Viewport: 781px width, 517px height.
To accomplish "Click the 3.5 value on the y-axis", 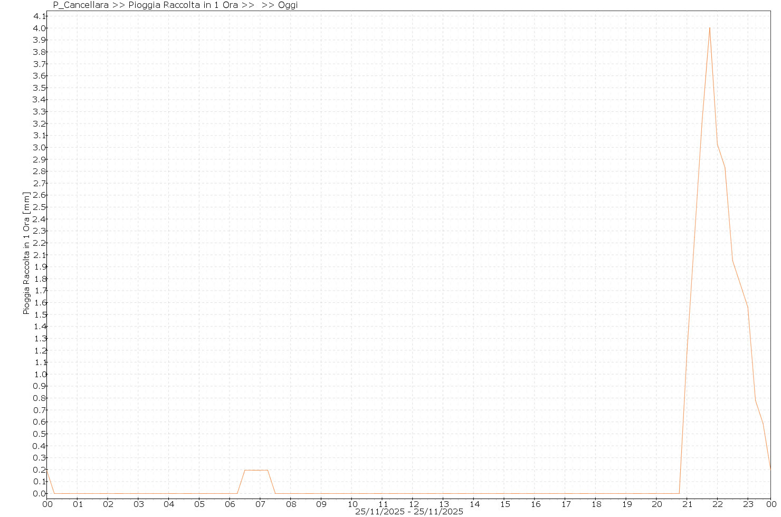I will (x=40, y=88).
